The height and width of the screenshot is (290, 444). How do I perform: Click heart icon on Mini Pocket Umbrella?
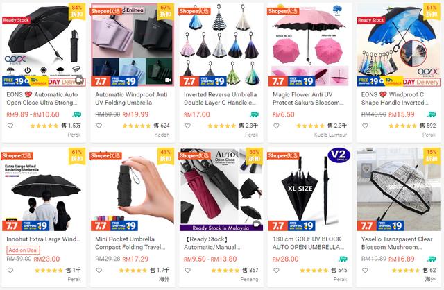click(99, 271)
